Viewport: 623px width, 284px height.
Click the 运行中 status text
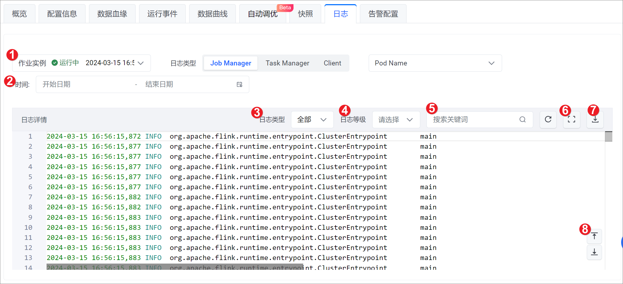(69, 63)
